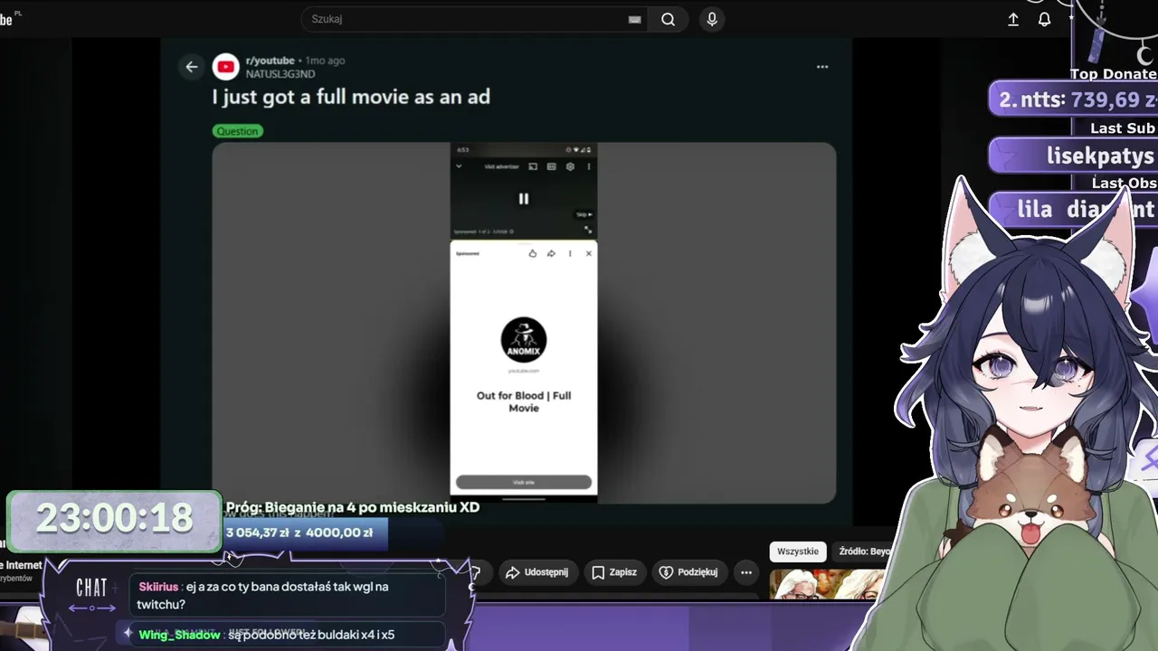Screen dimensions: 1158x651
Task: Click the donation goal progress bar
Action: click(306, 533)
